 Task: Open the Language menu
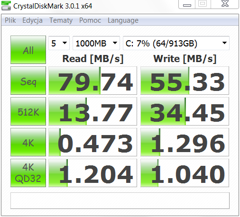123,20
